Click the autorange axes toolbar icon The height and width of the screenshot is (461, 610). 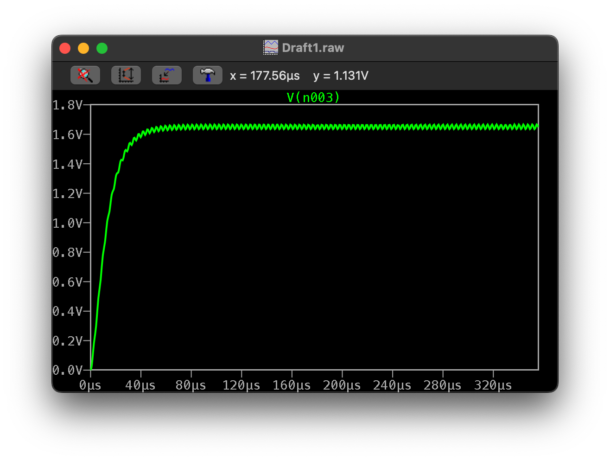point(126,75)
